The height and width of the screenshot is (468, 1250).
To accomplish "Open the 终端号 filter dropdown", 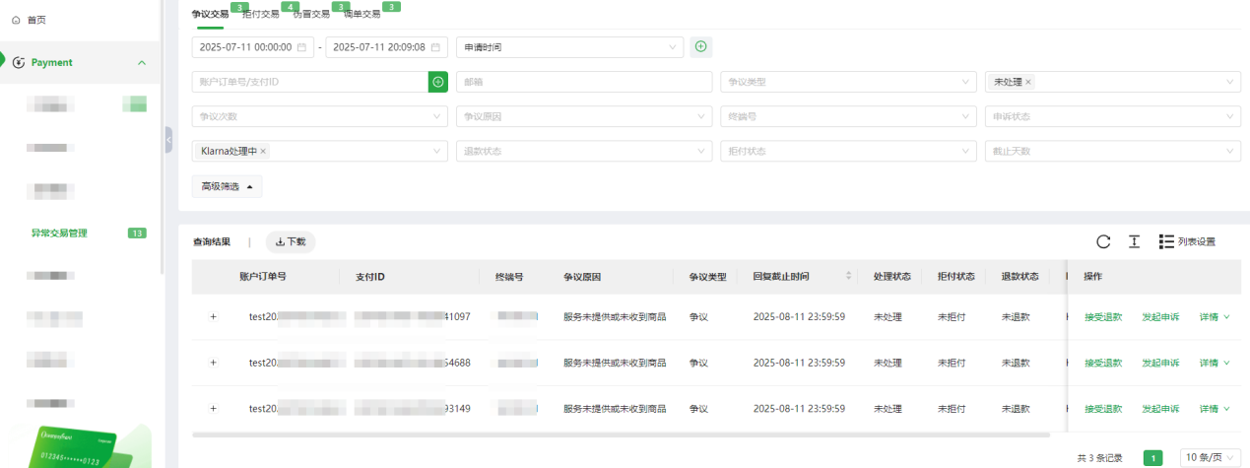I will coord(848,116).
